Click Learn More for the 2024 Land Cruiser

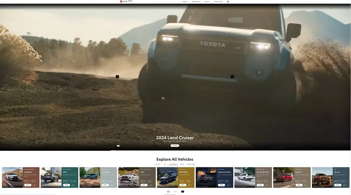click(175, 145)
